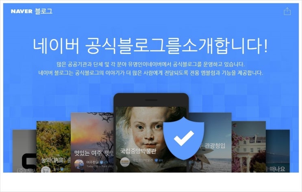Click headline 네이버 공식블로그를소개합니다!
Screen dimensions: 302x192
(150, 46)
